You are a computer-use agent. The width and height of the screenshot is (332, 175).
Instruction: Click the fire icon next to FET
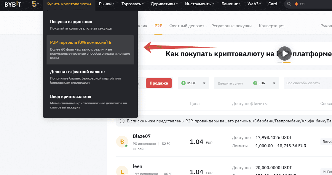pyautogui.click(x=296, y=4)
